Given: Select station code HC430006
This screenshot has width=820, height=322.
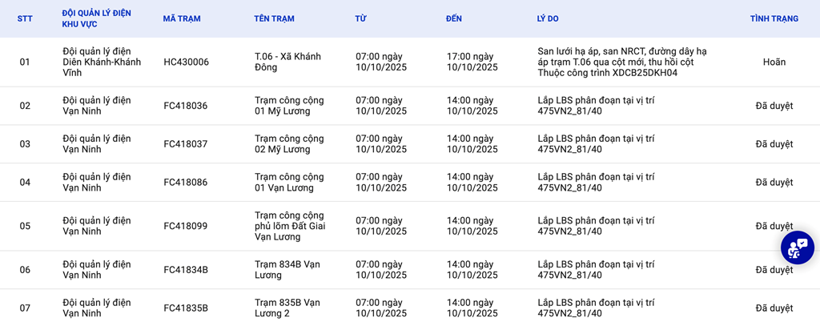Looking at the screenshot, I should (x=186, y=62).
